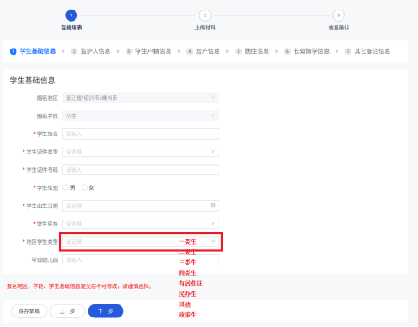Open the 报名学段 dropdown
The height and width of the screenshot is (327, 418).
(140, 115)
